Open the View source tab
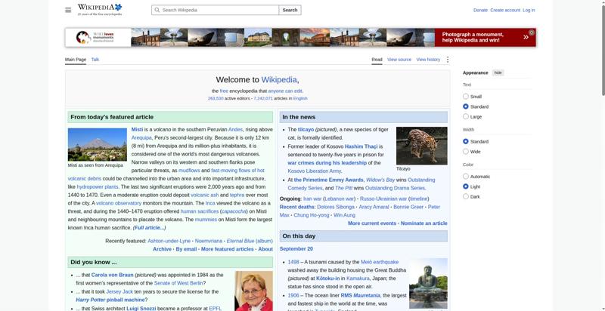Image resolution: width=605 pixels, height=311 pixels. click(x=399, y=60)
